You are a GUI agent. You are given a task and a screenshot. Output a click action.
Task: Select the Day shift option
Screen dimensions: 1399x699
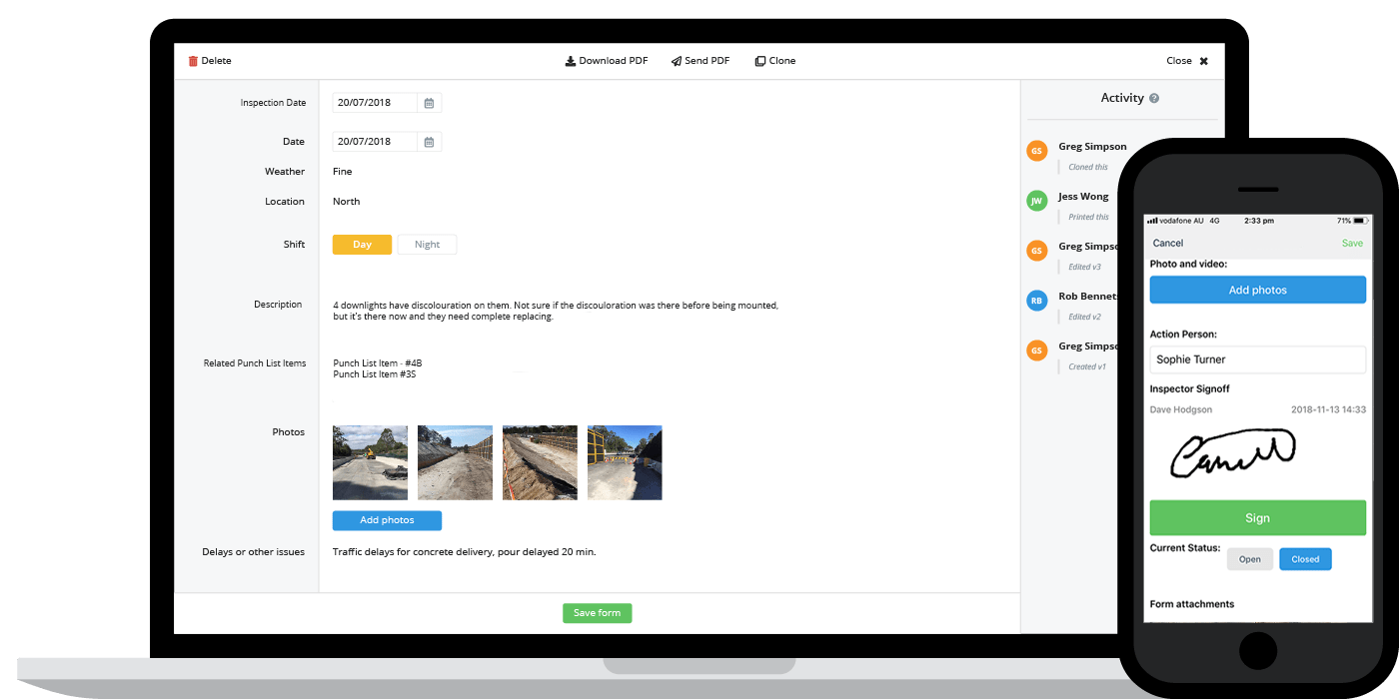click(362, 244)
